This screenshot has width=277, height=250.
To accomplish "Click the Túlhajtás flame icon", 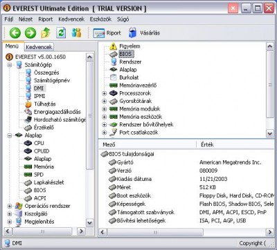I will pos(28,104).
